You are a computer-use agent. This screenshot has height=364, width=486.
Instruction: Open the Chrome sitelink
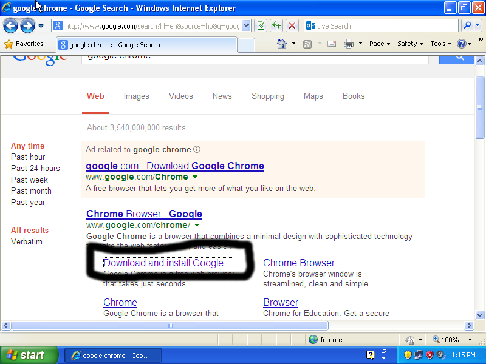pos(120,302)
